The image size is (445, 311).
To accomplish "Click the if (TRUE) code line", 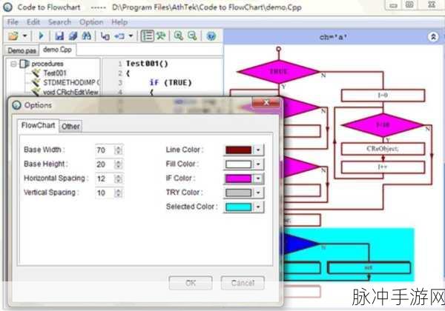I will (171, 83).
